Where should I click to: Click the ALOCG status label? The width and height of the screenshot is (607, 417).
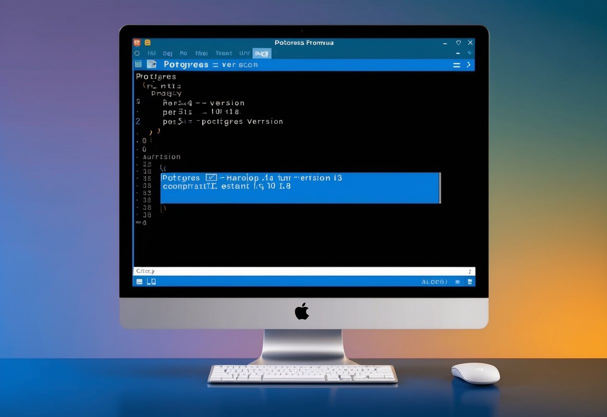[434, 282]
